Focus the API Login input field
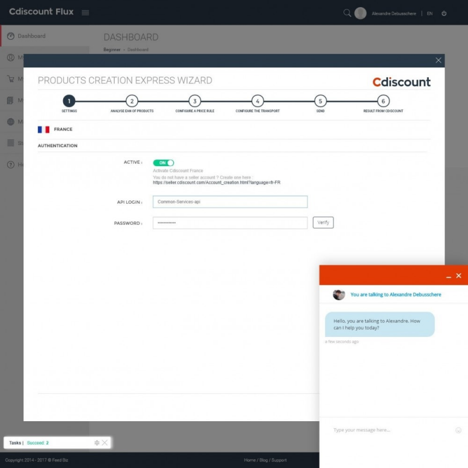The image size is (468, 468). tap(230, 202)
